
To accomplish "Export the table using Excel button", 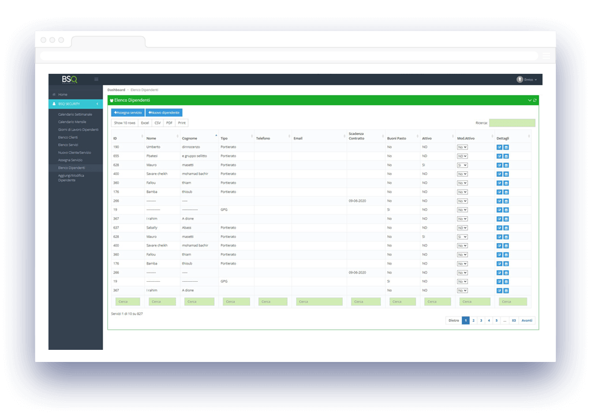I will tap(145, 123).
